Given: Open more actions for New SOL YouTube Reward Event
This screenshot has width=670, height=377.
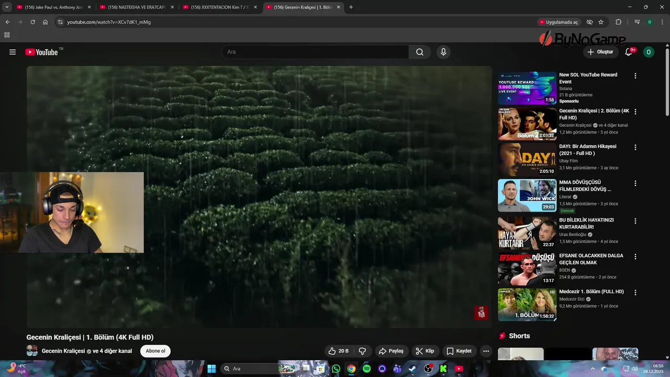Looking at the screenshot, I should click(635, 76).
